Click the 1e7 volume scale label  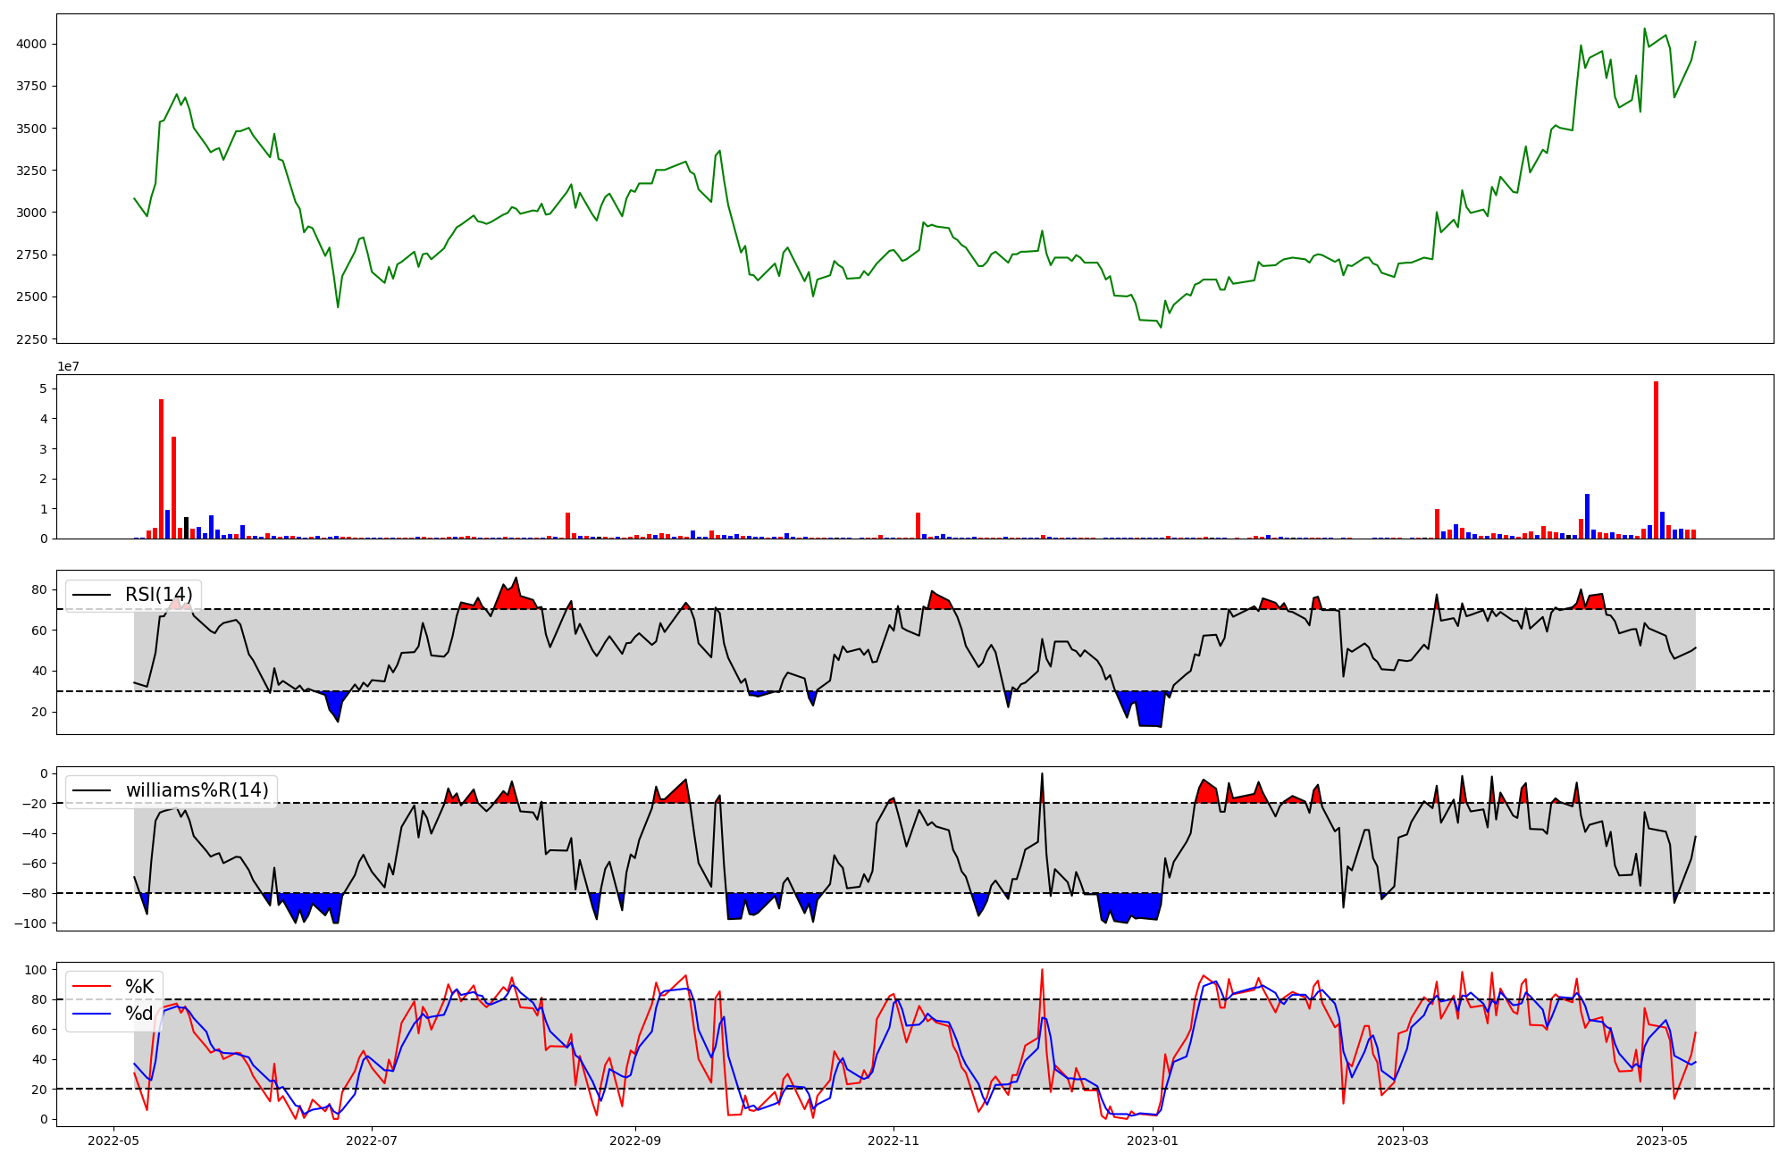click(68, 366)
